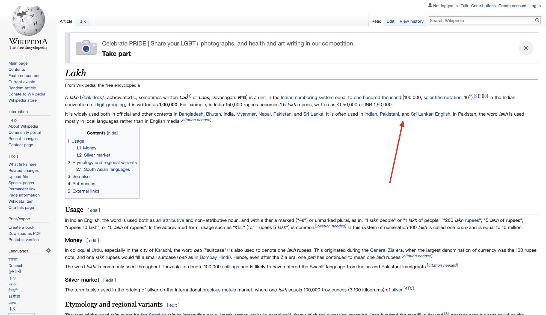The image size is (546, 315).
Task: Open citation reference [1] after Lac
Action: click(x=189, y=96)
